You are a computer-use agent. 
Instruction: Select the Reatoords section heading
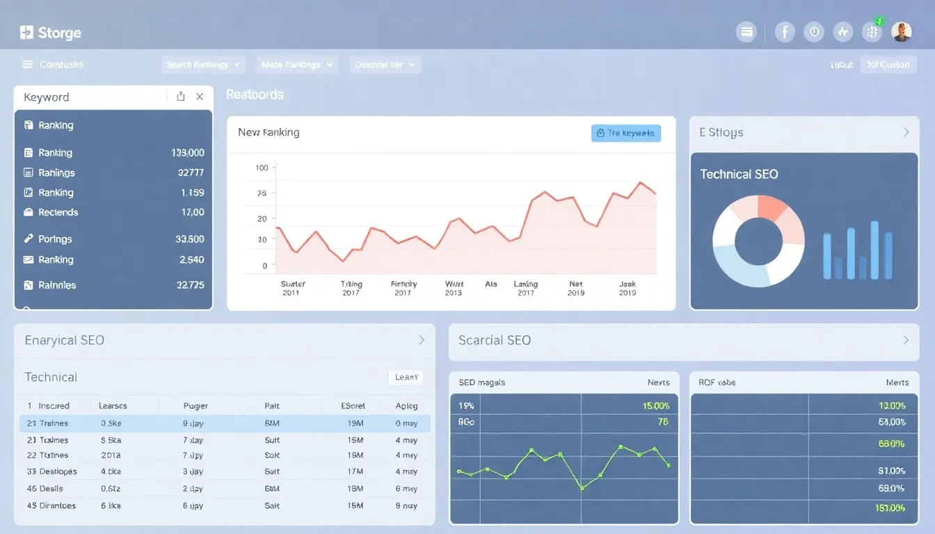click(x=255, y=95)
